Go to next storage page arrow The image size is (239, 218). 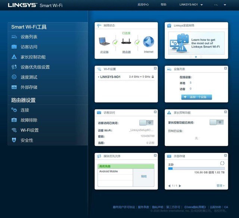[180, 186]
